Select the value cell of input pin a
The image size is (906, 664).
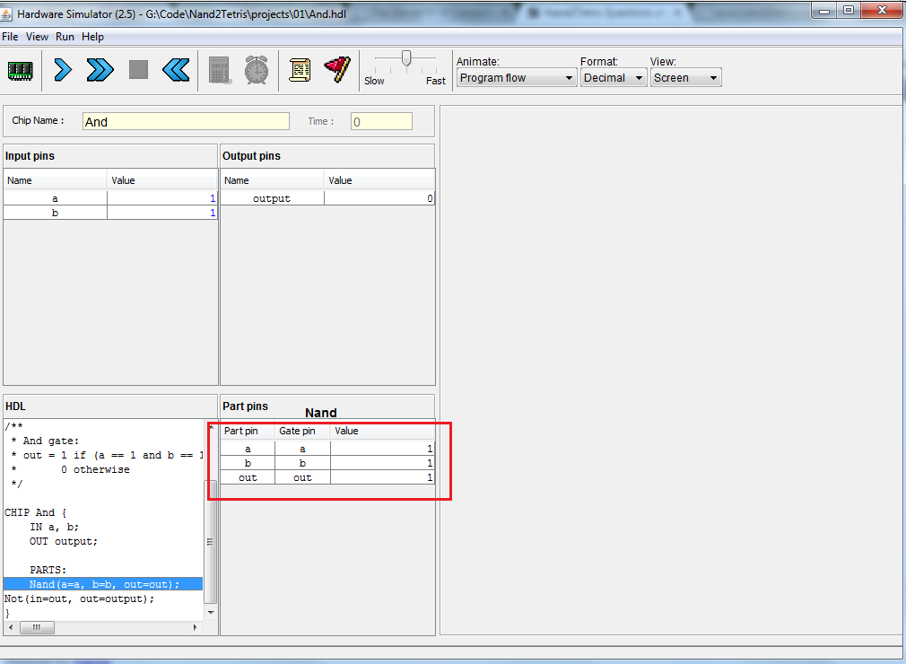coord(161,197)
